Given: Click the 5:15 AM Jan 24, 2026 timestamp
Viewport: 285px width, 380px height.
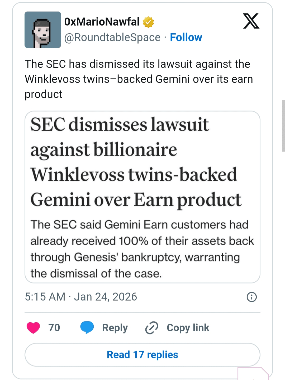Looking at the screenshot, I should (x=81, y=297).
